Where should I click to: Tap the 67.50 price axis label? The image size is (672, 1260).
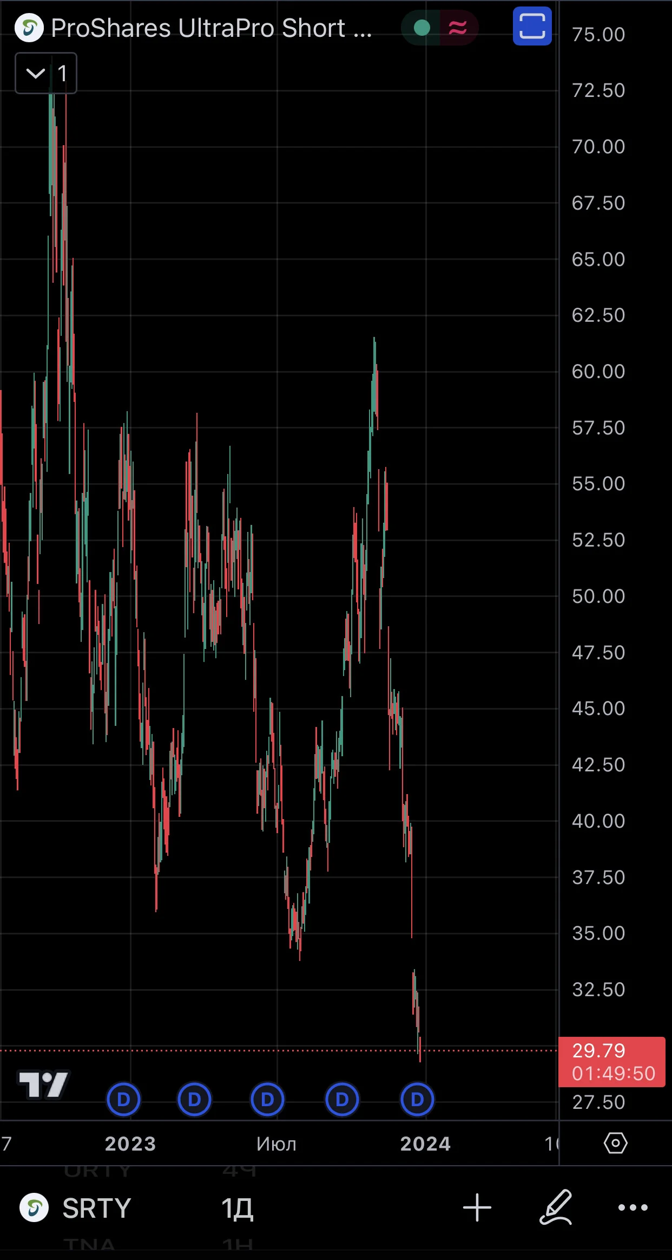pos(598,203)
